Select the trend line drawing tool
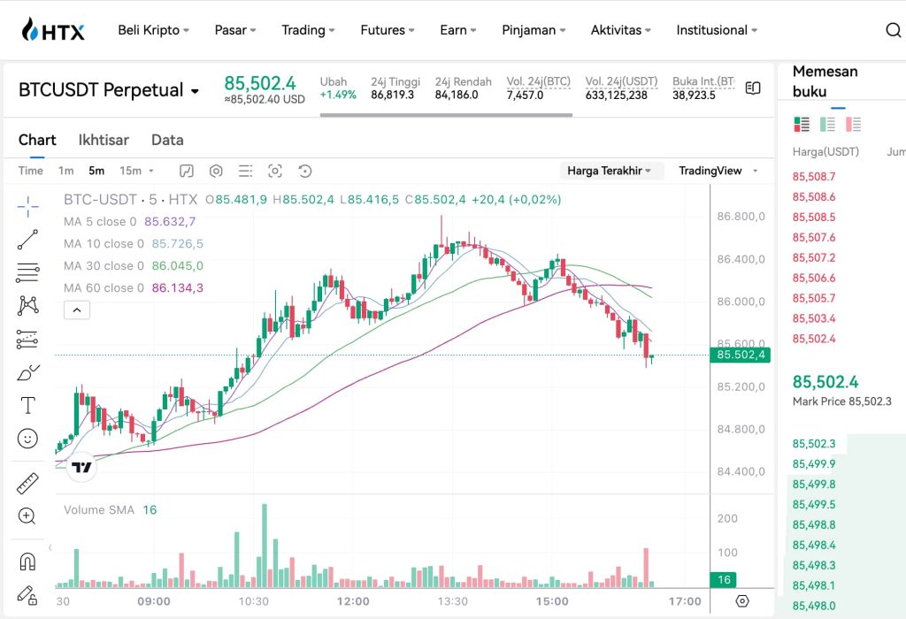 (27, 239)
